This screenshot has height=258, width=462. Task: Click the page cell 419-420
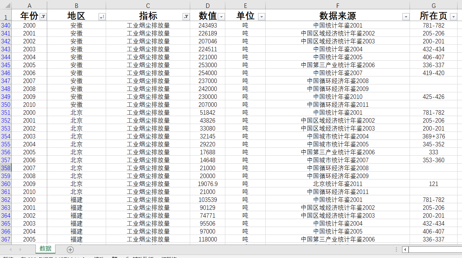(434, 73)
